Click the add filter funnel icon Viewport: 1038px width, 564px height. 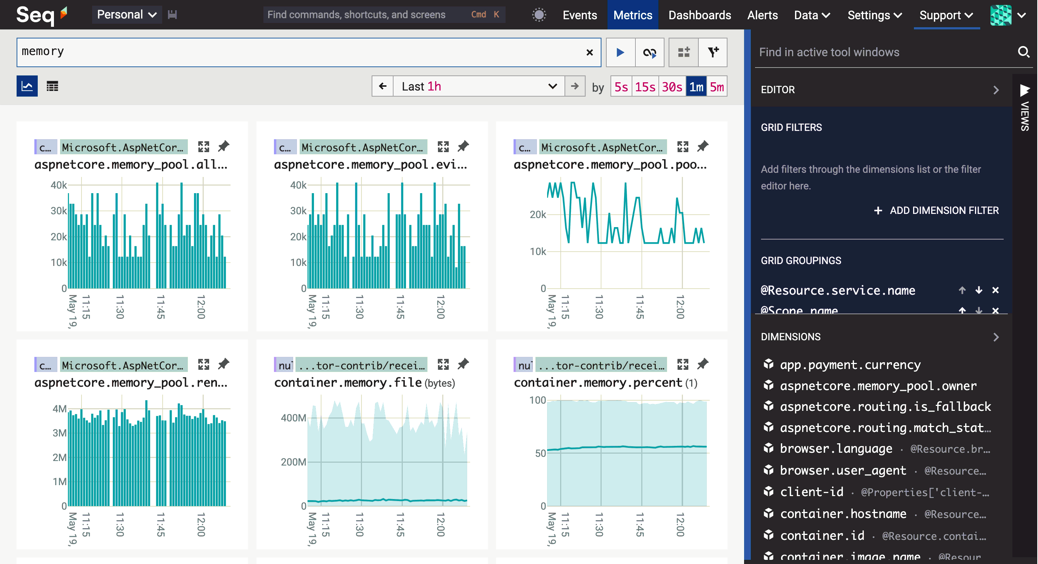(x=713, y=52)
